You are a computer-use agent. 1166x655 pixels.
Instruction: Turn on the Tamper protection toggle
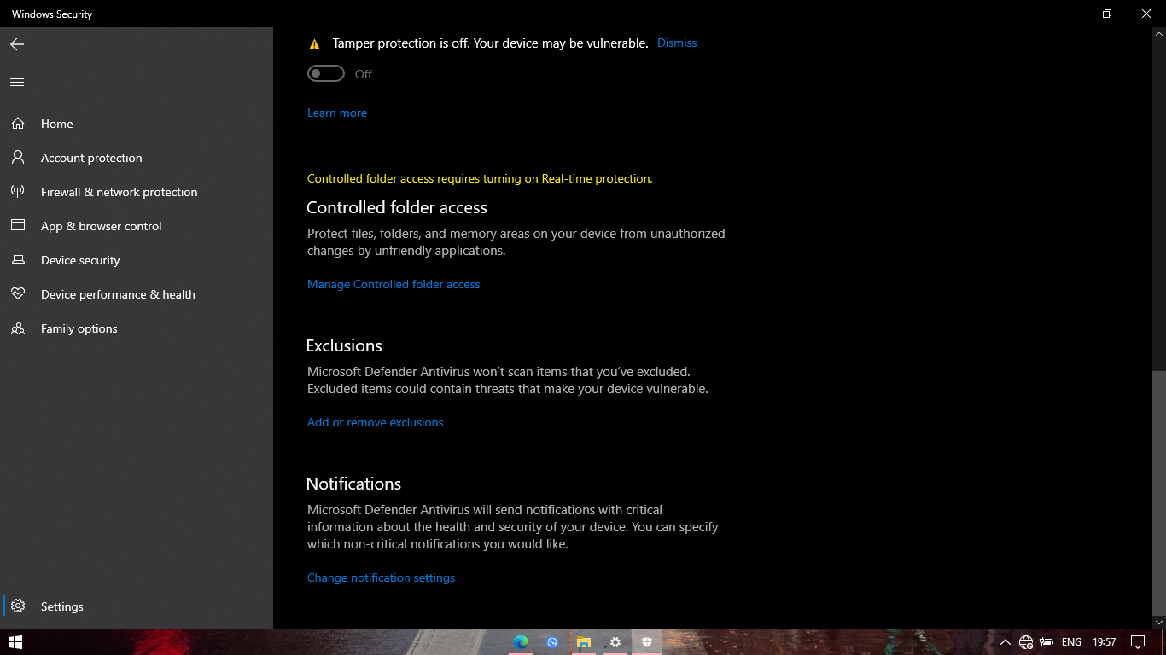click(326, 74)
